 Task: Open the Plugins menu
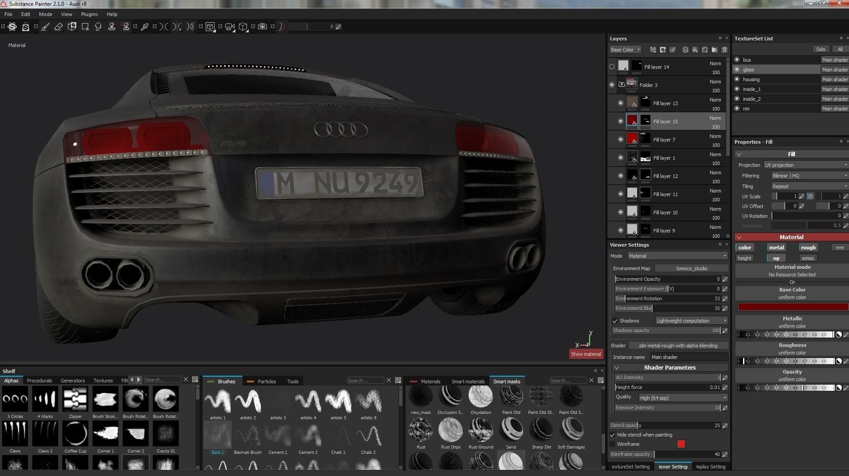(89, 14)
